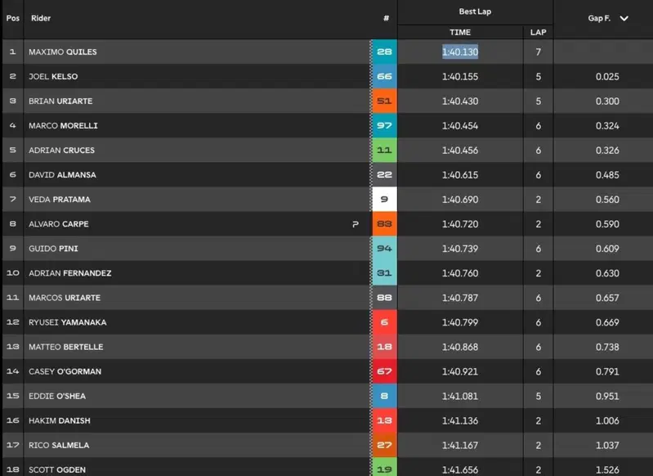The height and width of the screenshot is (476, 653).
Task: Click Rico Salmela number 27 badge
Action: (x=384, y=445)
